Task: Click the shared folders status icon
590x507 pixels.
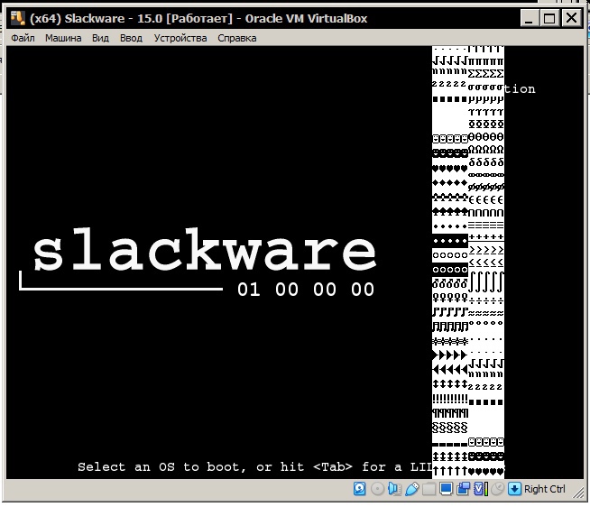Action: pyautogui.click(x=429, y=489)
